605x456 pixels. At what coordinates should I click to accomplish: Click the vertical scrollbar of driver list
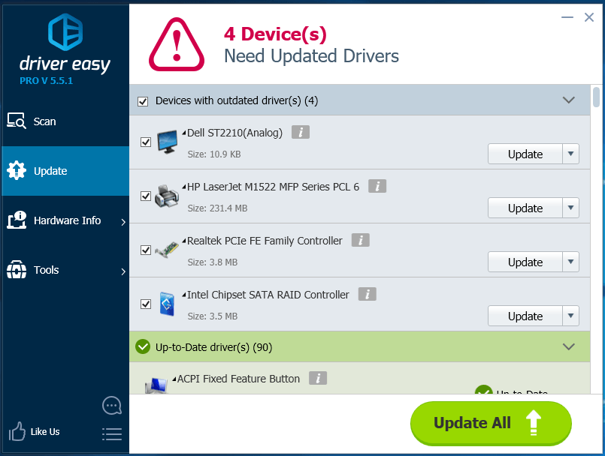pyautogui.click(x=596, y=238)
